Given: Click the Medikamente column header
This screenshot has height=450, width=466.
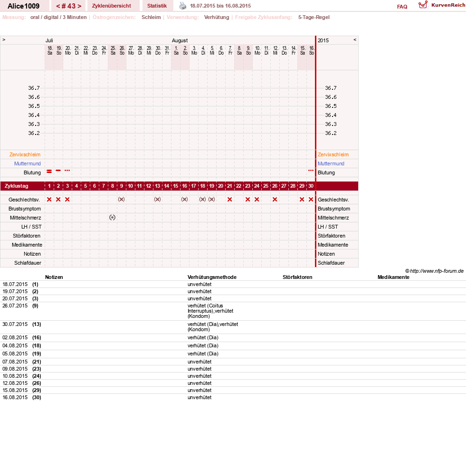Looking at the screenshot, I should pyautogui.click(x=393, y=278).
